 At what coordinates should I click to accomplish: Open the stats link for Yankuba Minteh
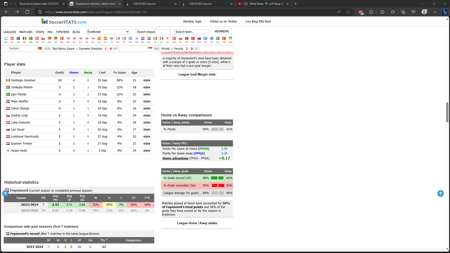click(147, 87)
